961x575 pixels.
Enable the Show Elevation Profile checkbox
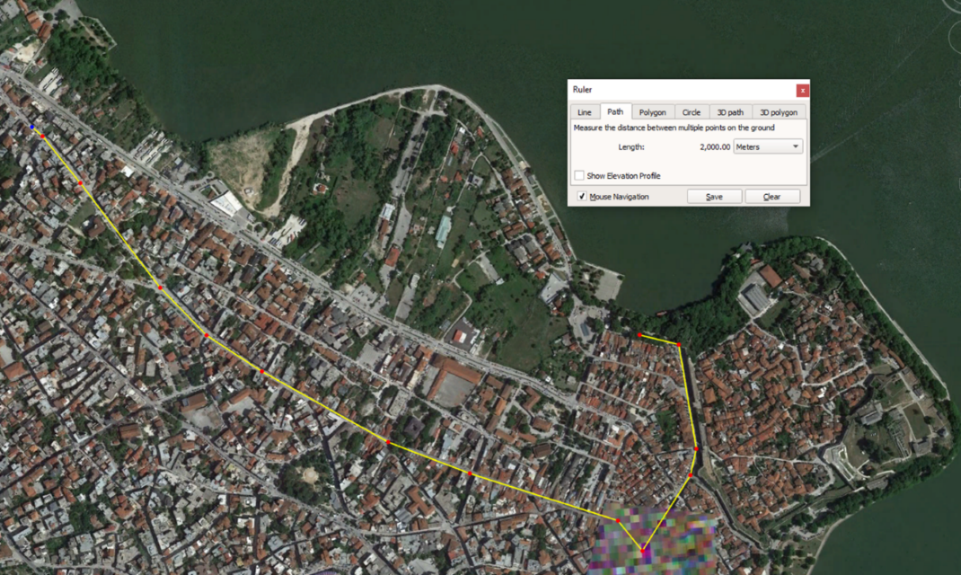[x=579, y=176]
